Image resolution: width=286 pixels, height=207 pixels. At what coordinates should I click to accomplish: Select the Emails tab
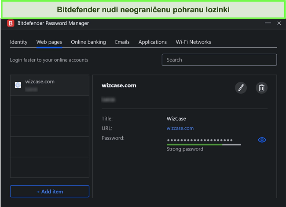tap(122, 42)
